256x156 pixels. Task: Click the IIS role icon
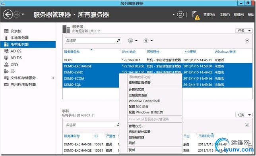click(6, 71)
